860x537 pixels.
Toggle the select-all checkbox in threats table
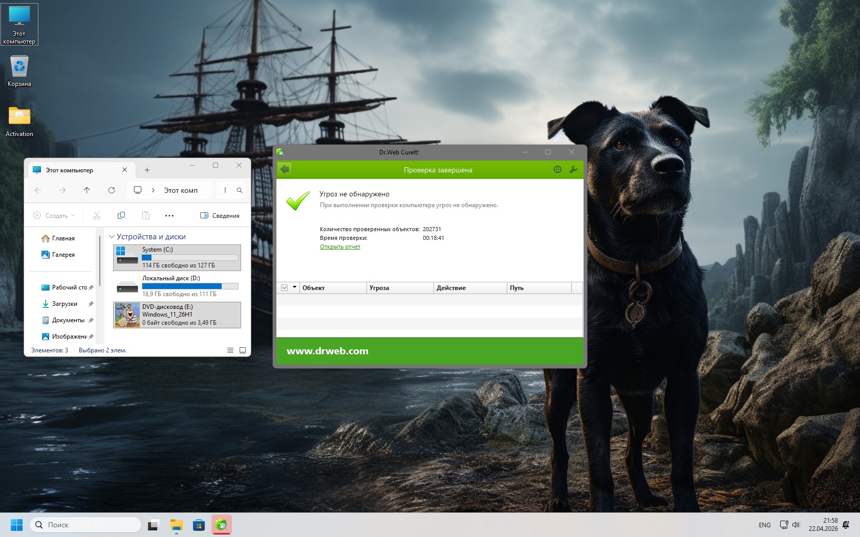[x=285, y=288]
